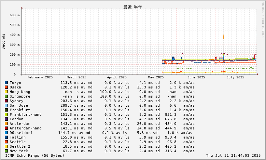The image size is (266, 160).
Task: Select the San Jose legend label
Action: [x=19, y=106]
